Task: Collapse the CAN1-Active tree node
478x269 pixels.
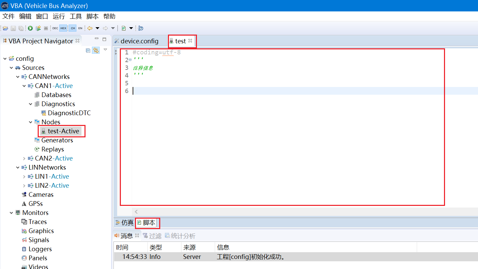Action: point(24,86)
